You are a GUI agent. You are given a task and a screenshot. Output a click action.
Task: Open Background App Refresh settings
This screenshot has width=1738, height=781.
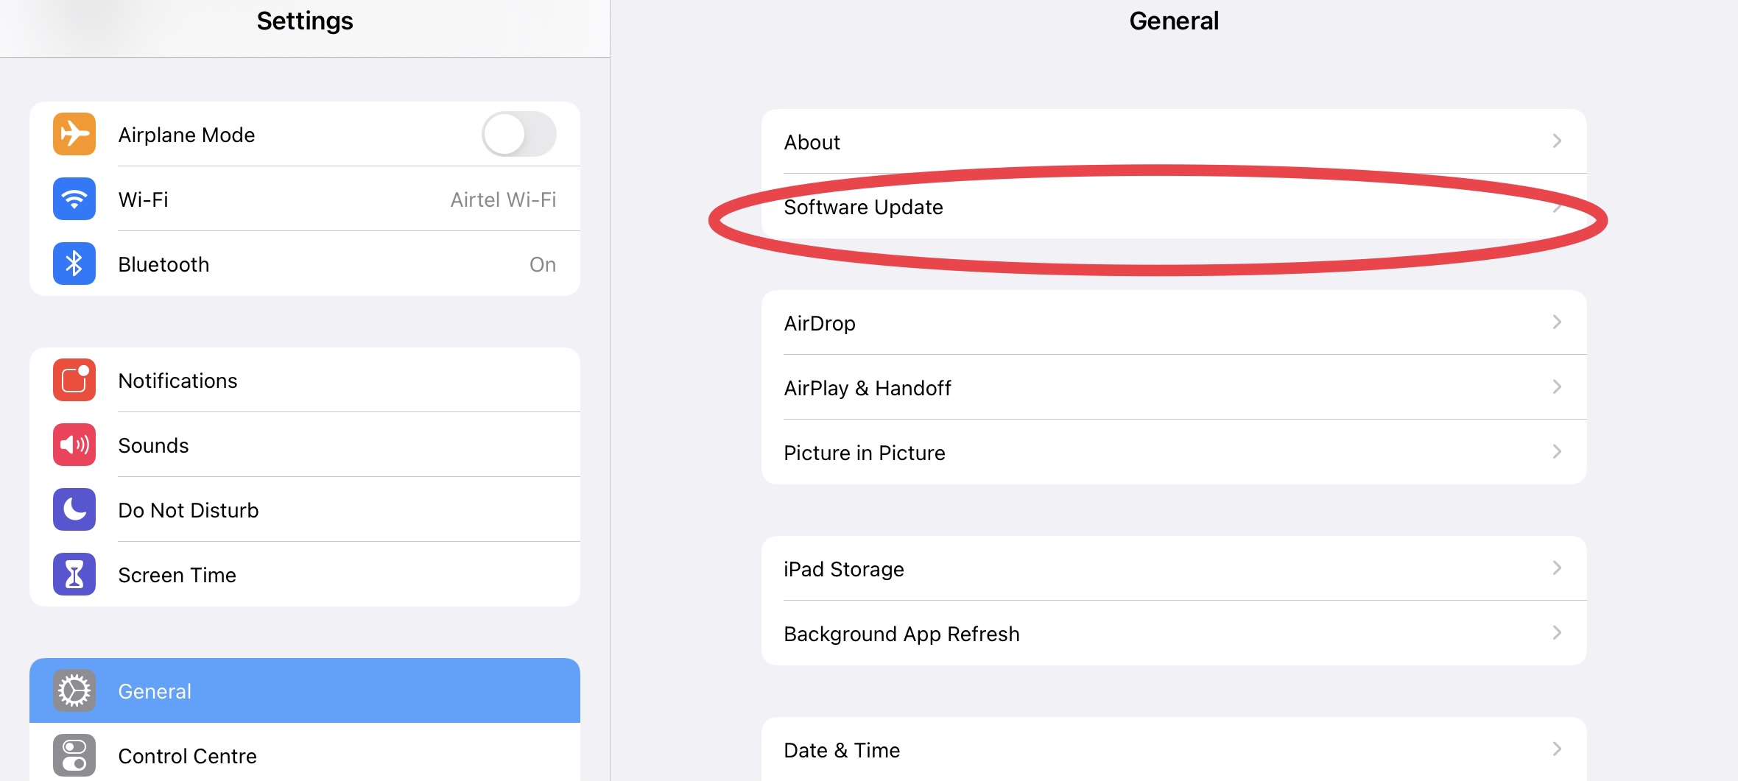click(1174, 633)
